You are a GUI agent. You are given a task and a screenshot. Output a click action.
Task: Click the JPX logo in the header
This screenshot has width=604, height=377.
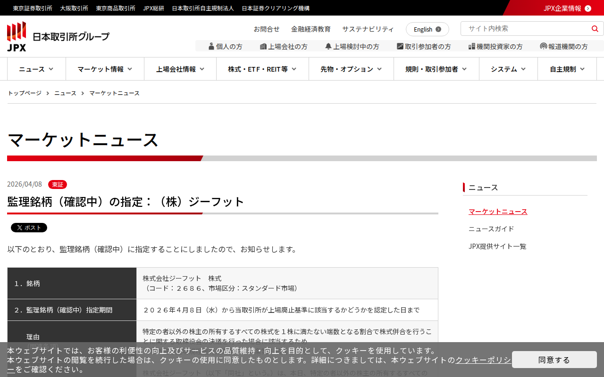tap(58, 36)
